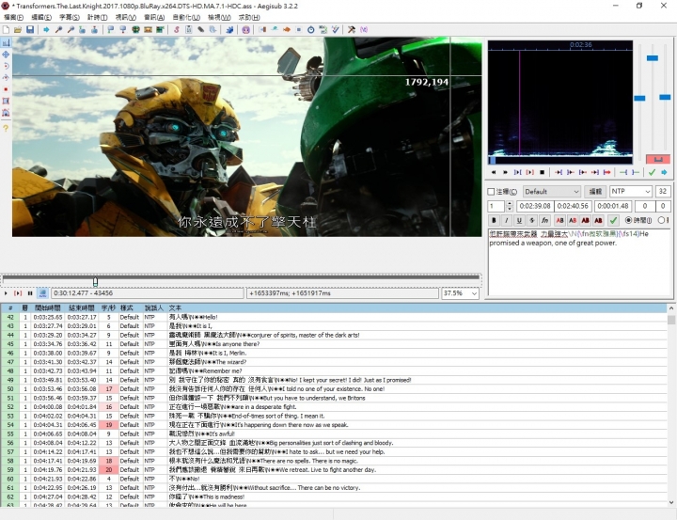
Task: Open the Default style dropdown
Action: point(551,191)
